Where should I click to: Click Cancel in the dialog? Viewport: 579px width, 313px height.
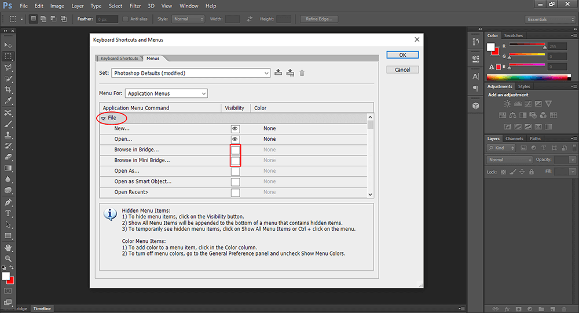402,70
